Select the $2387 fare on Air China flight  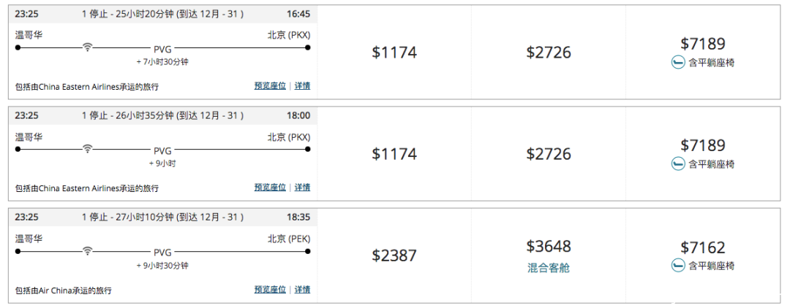(394, 255)
